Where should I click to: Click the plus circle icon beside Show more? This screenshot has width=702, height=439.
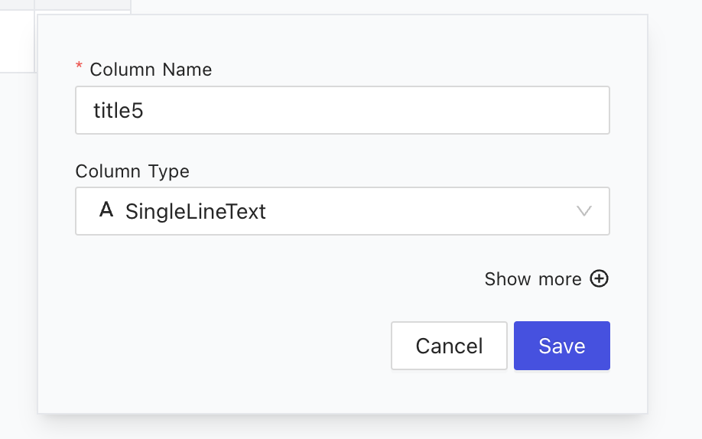click(599, 278)
